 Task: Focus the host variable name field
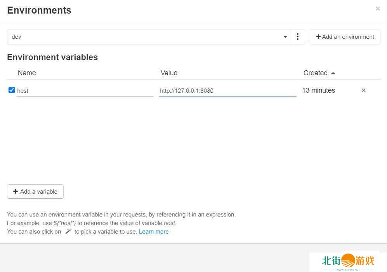85,91
